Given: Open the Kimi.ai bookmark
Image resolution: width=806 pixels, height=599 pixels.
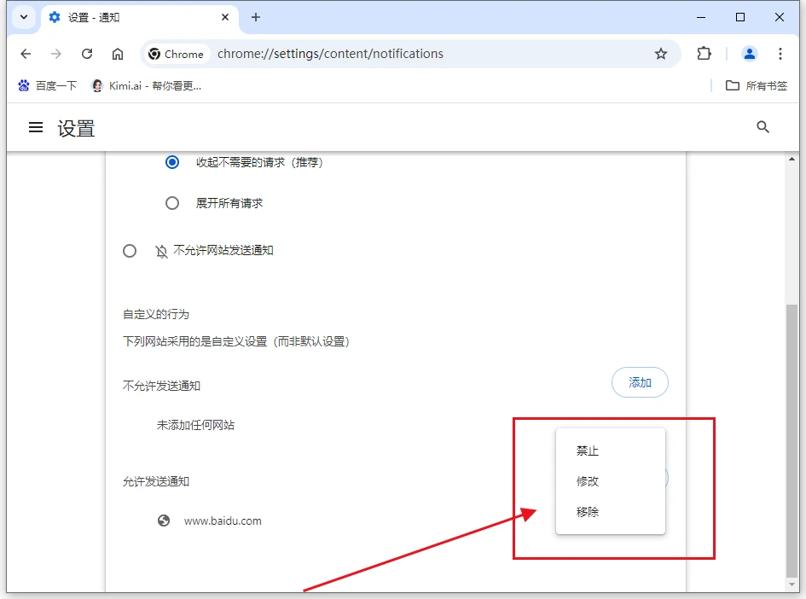Looking at the screenshot, I should pyautogui.click(x=146, y=85).
